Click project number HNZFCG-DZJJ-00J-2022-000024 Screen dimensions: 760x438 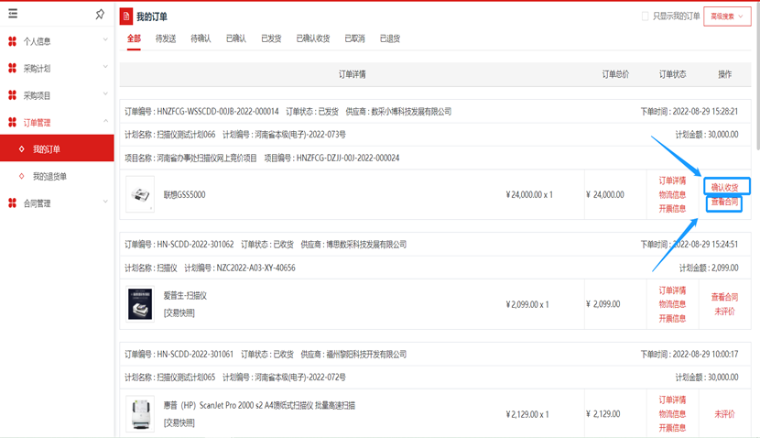(348, 159)
